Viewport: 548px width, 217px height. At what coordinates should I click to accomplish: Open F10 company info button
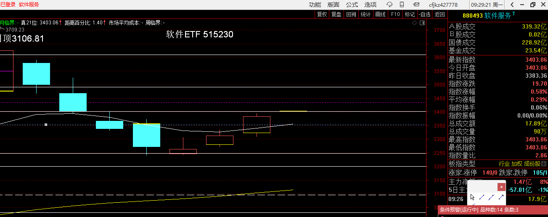(395, 14)
